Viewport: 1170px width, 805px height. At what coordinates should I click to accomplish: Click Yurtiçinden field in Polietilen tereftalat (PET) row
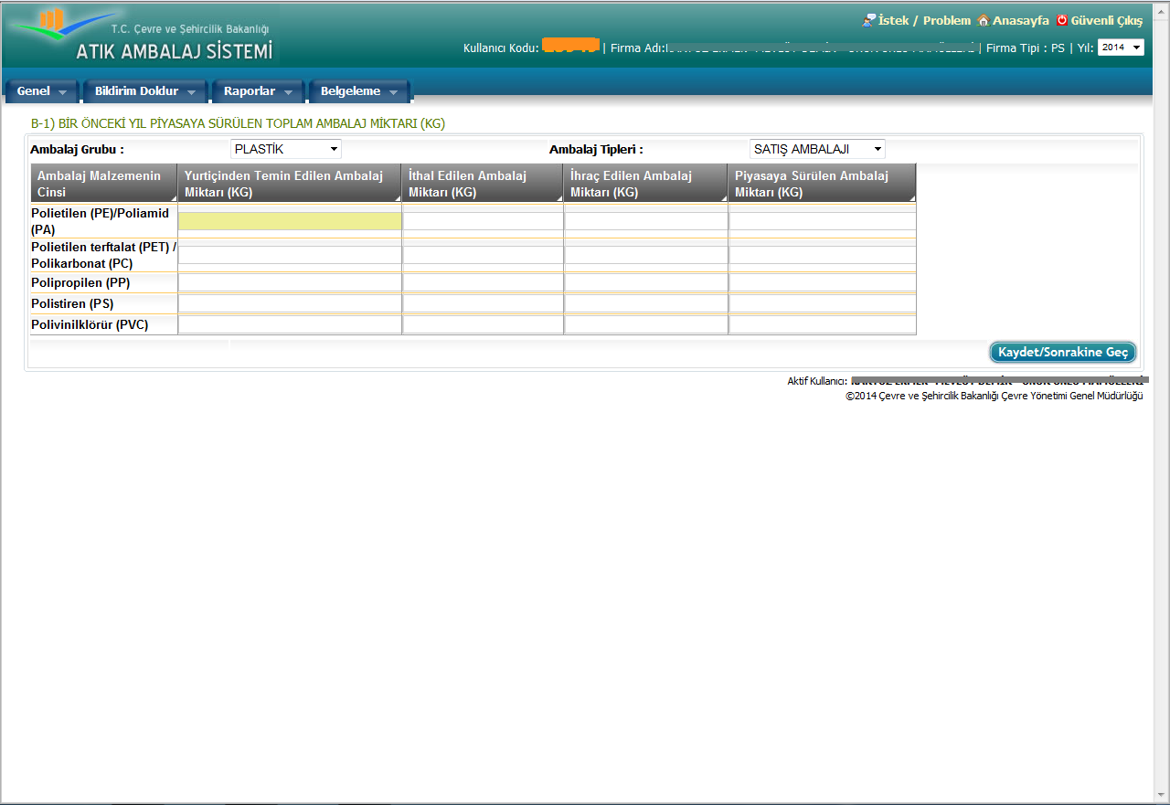click(290, 255)
